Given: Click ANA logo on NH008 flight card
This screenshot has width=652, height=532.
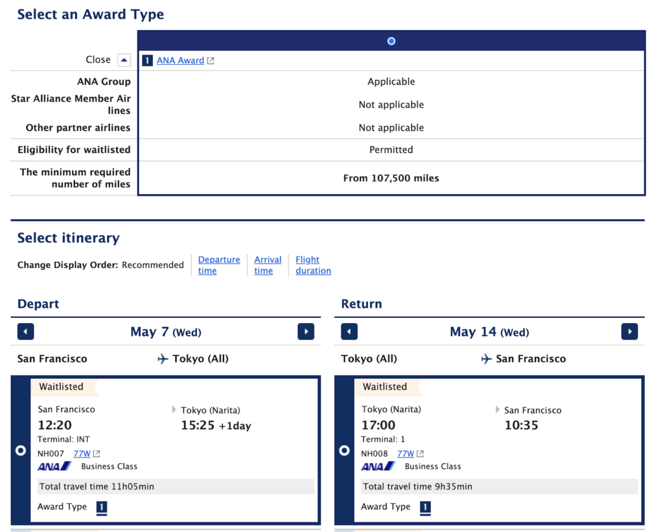Looking at the screenshot, I should [378, 466].
